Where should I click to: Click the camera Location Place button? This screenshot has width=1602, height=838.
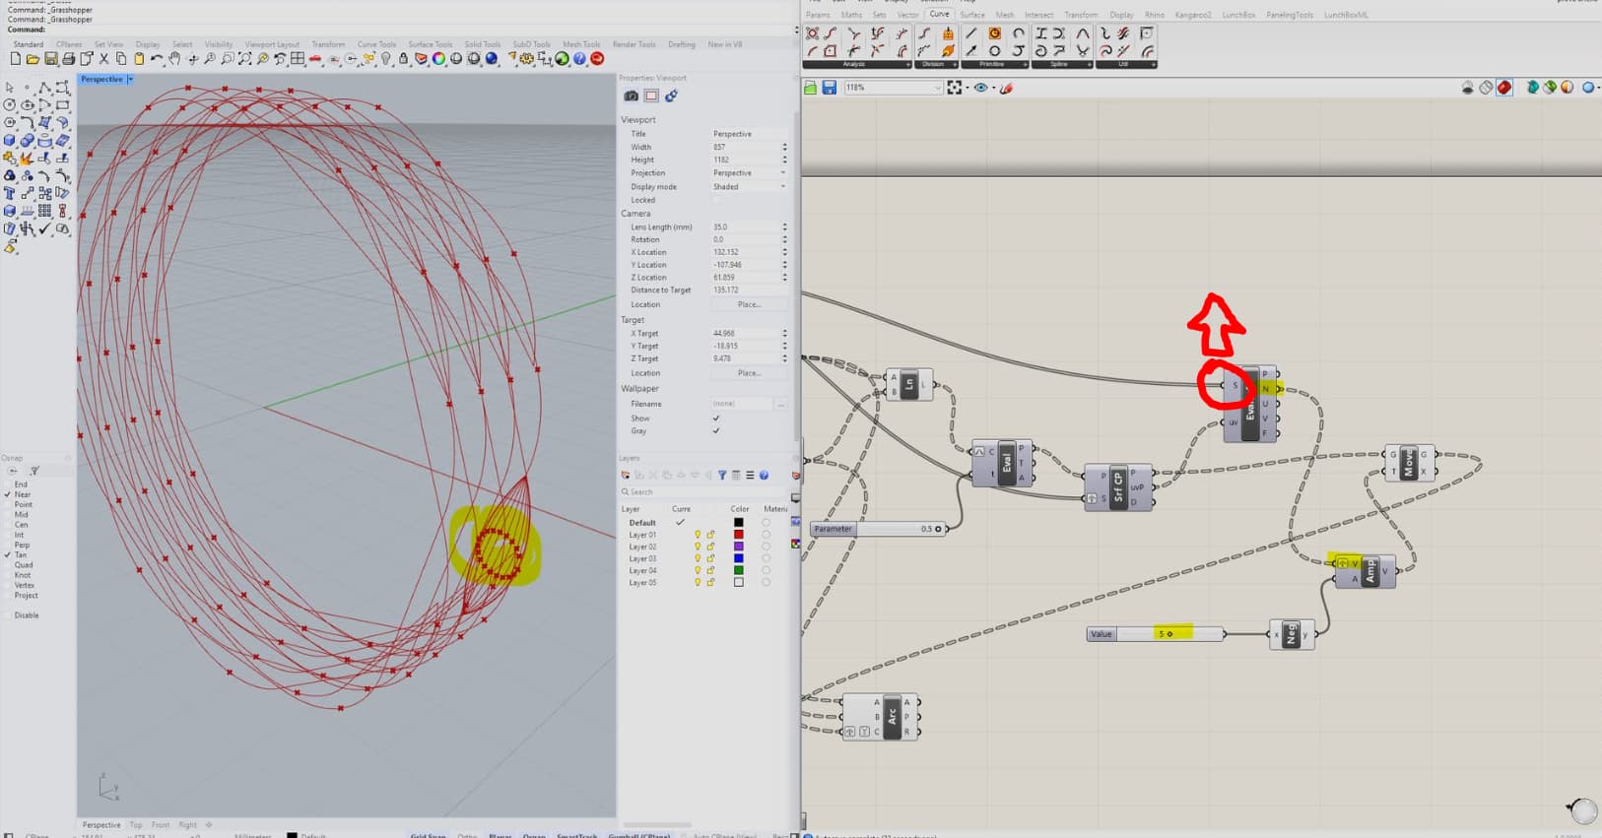749,304
